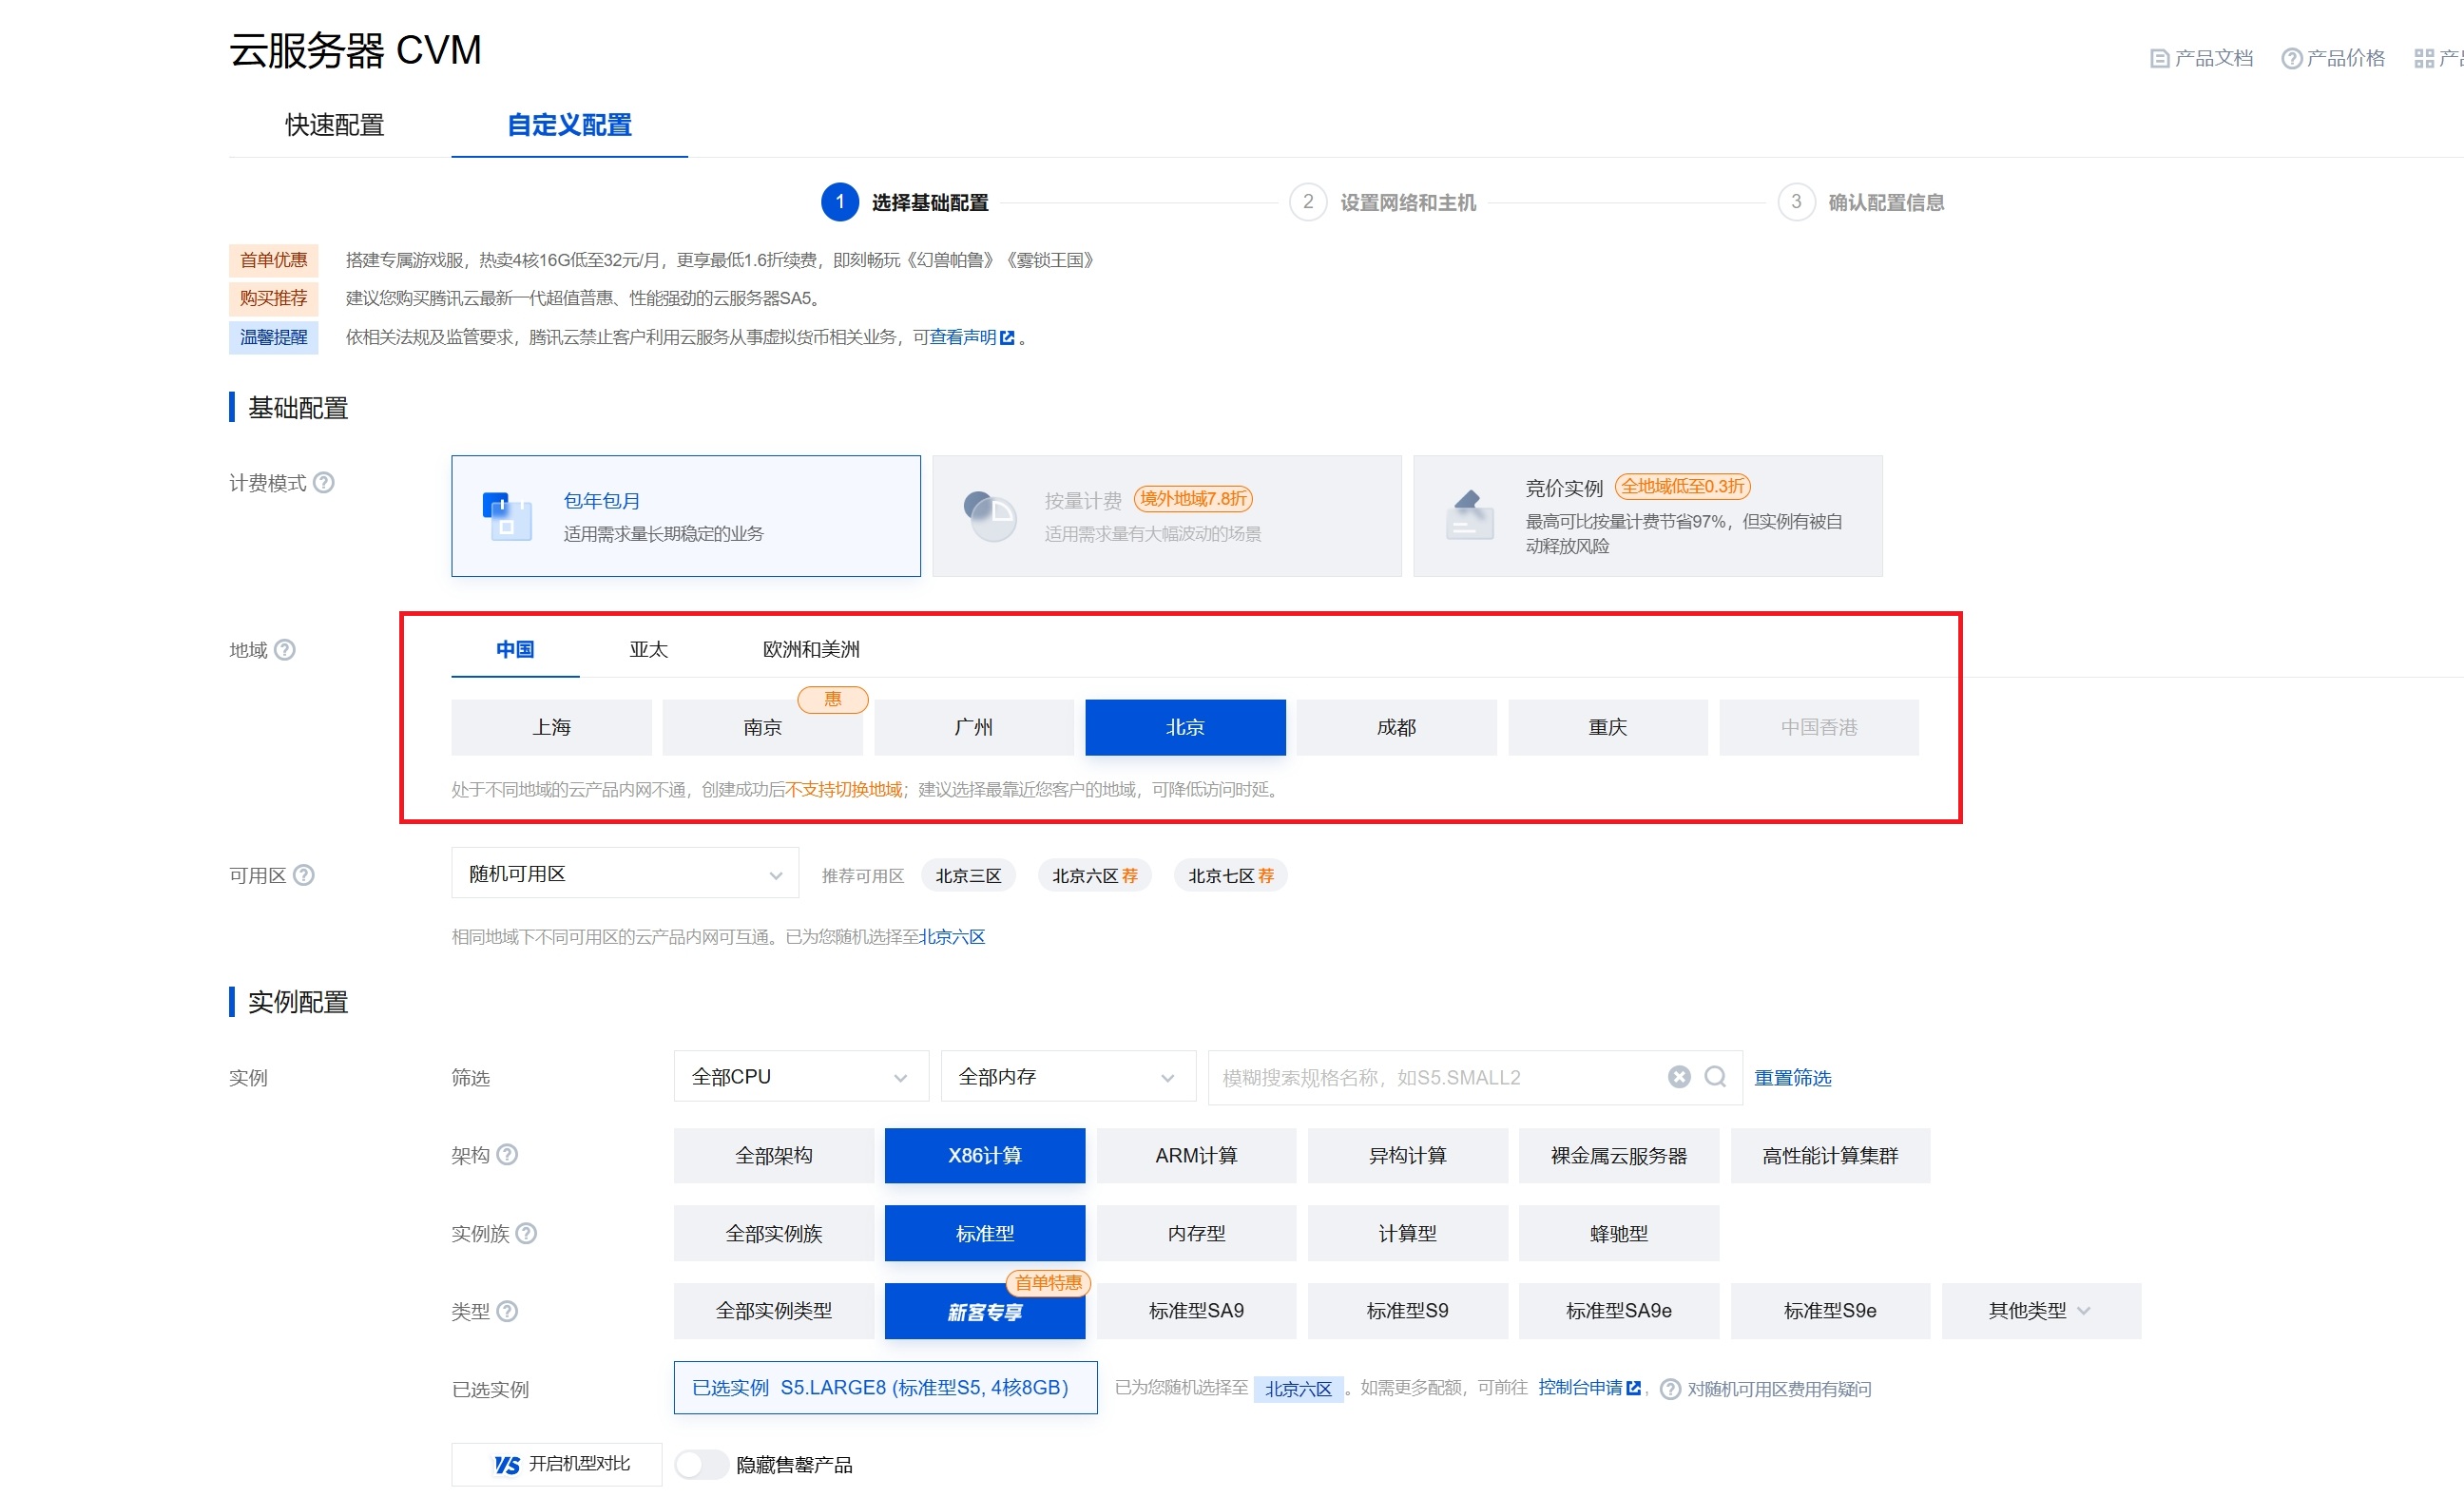The image size is (2464, 1497).
Task: Choose recommended zone 北京三区
Action: pyautogui.click(x=968, y=876)
